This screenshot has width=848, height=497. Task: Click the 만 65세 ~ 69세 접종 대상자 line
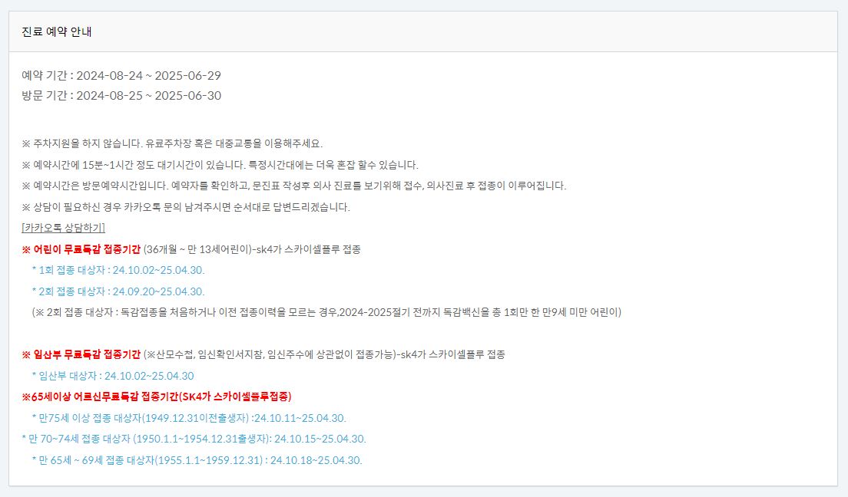[x=197, y=460]
